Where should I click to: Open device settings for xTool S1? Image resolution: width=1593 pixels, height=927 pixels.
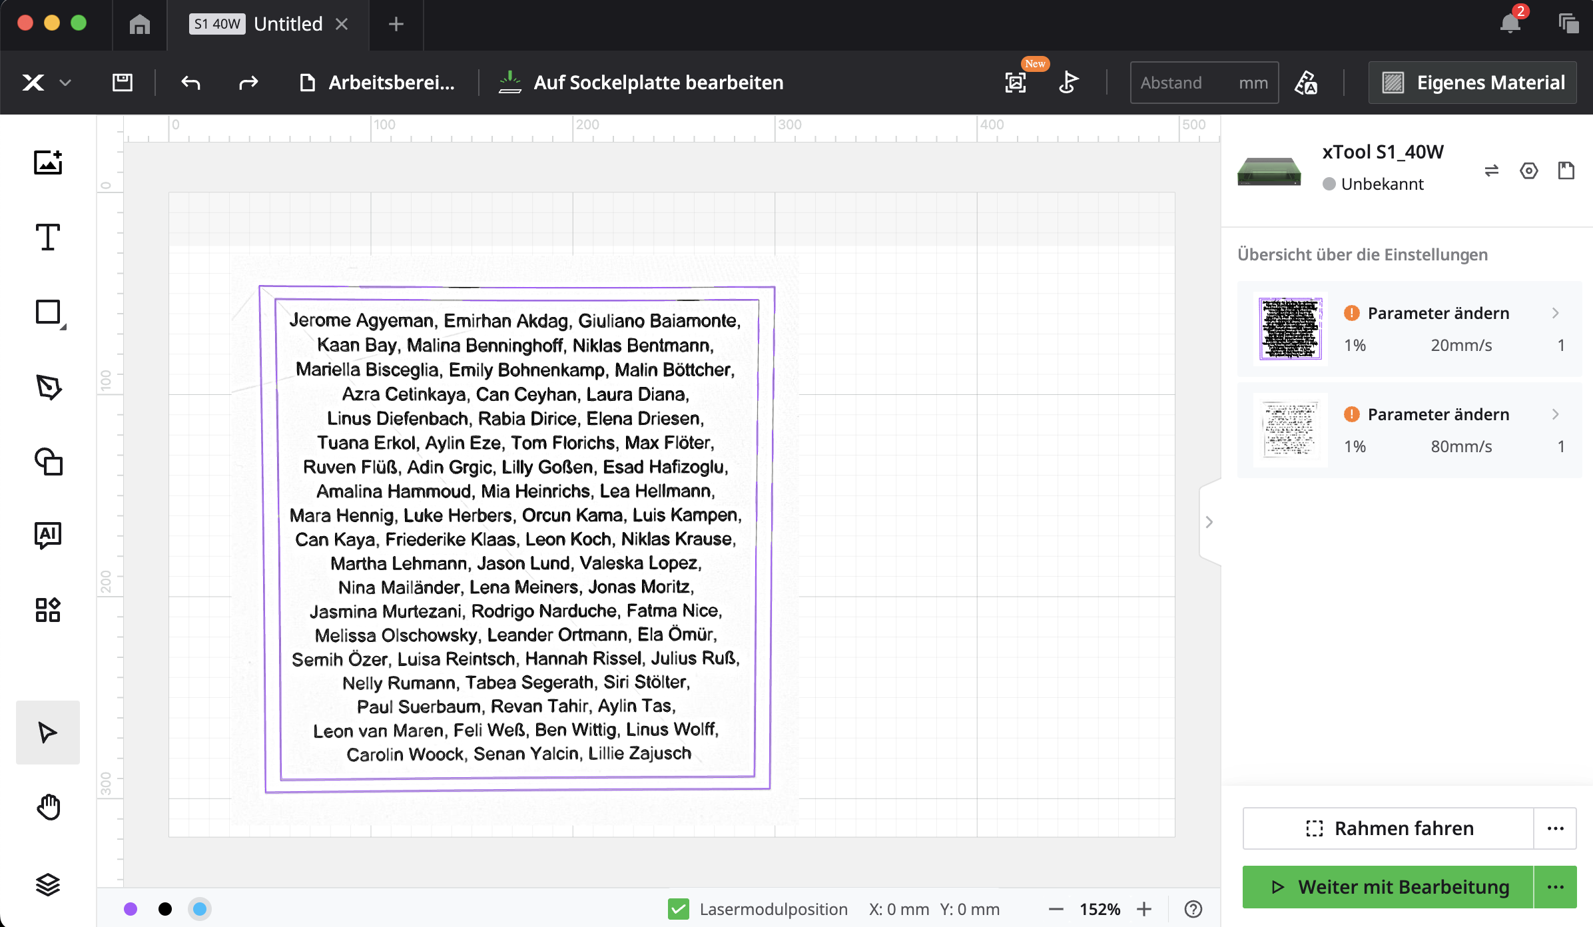click(x=1529, y=170)
